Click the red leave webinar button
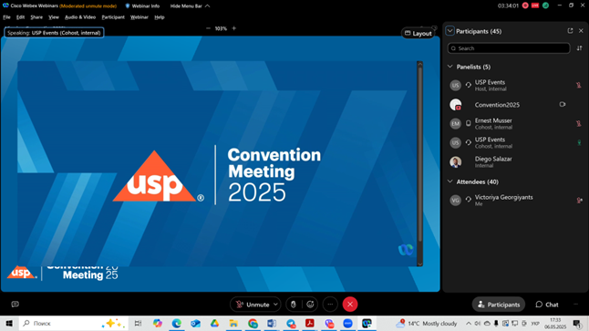 [x=350, y=305]
